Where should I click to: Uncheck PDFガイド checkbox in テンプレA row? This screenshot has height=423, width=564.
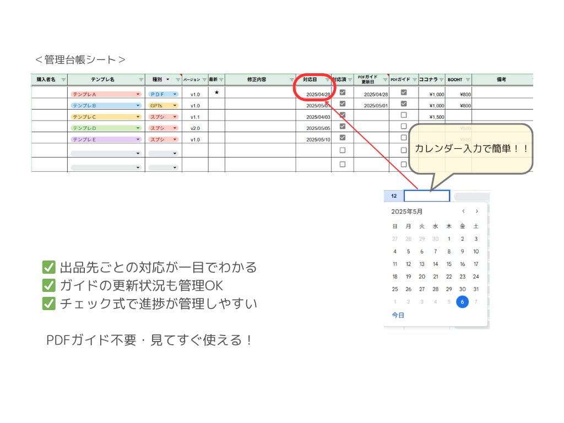point(404,93)
